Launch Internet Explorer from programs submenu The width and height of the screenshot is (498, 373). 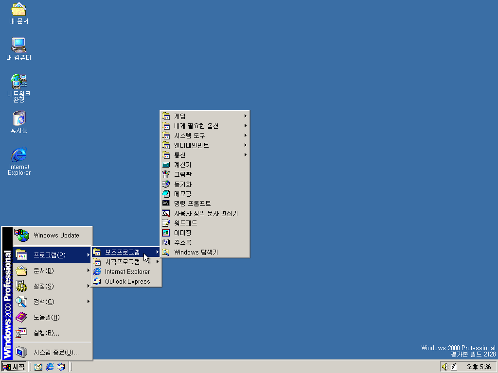(126, 271)
